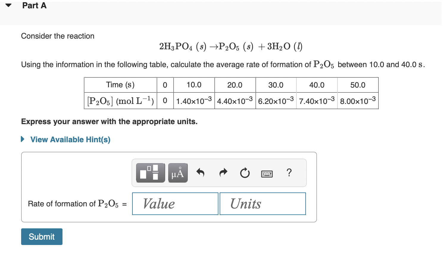Image resolution: width=447 pixels, height=253 pixels.
Task: Click the exponent template palette icon
Action: 150,172
